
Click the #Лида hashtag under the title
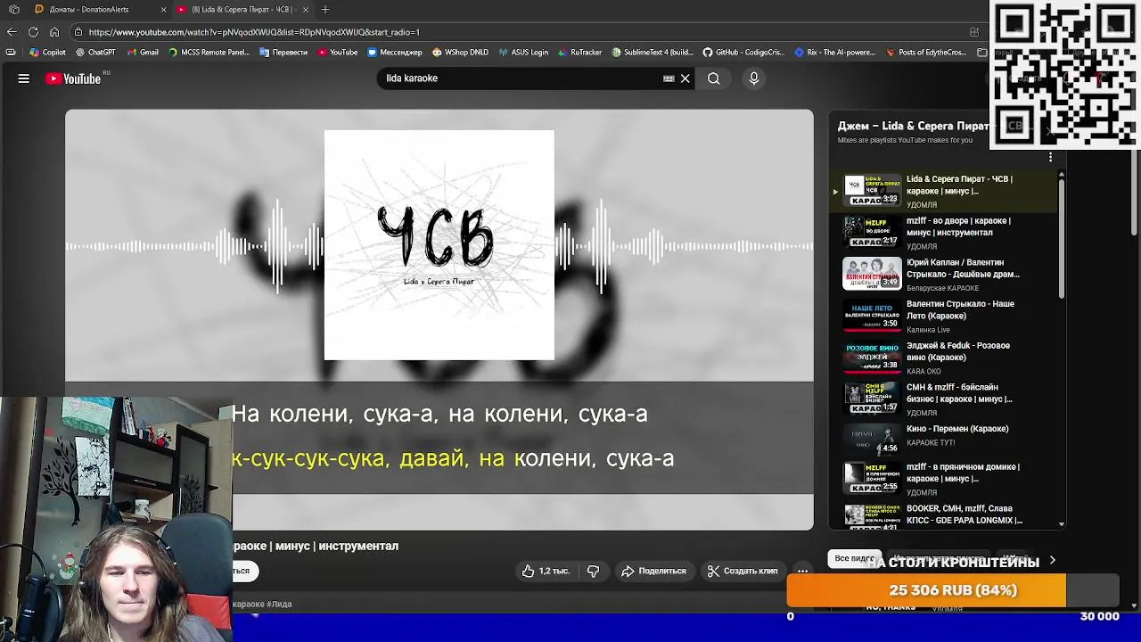[x=278, y=604]
